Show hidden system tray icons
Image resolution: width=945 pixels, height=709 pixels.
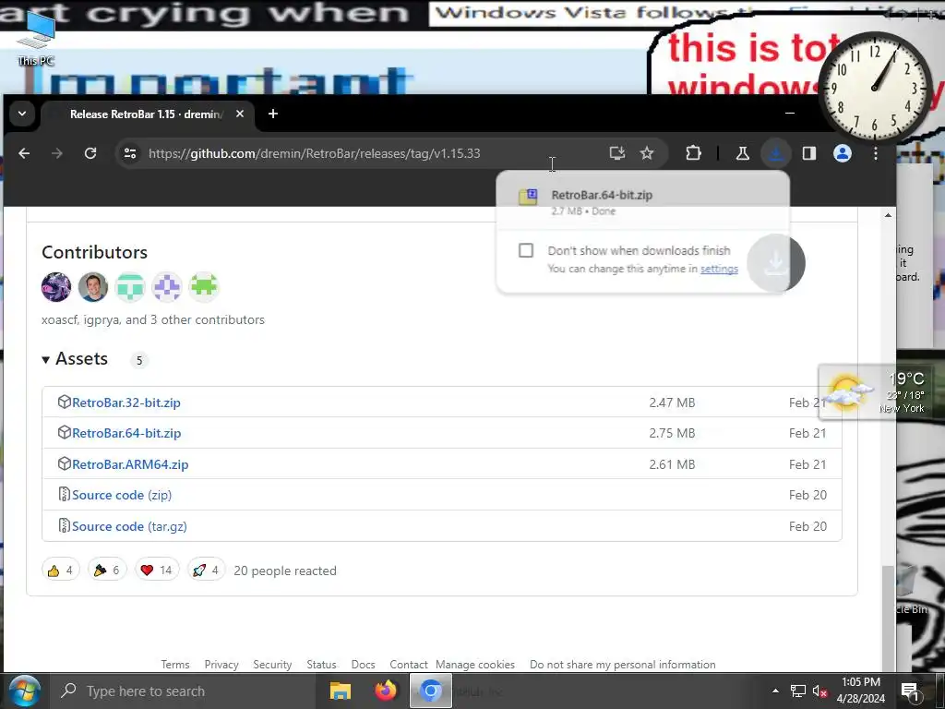775,691
